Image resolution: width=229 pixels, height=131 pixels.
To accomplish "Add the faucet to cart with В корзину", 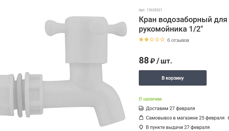I will click(173, 78).
